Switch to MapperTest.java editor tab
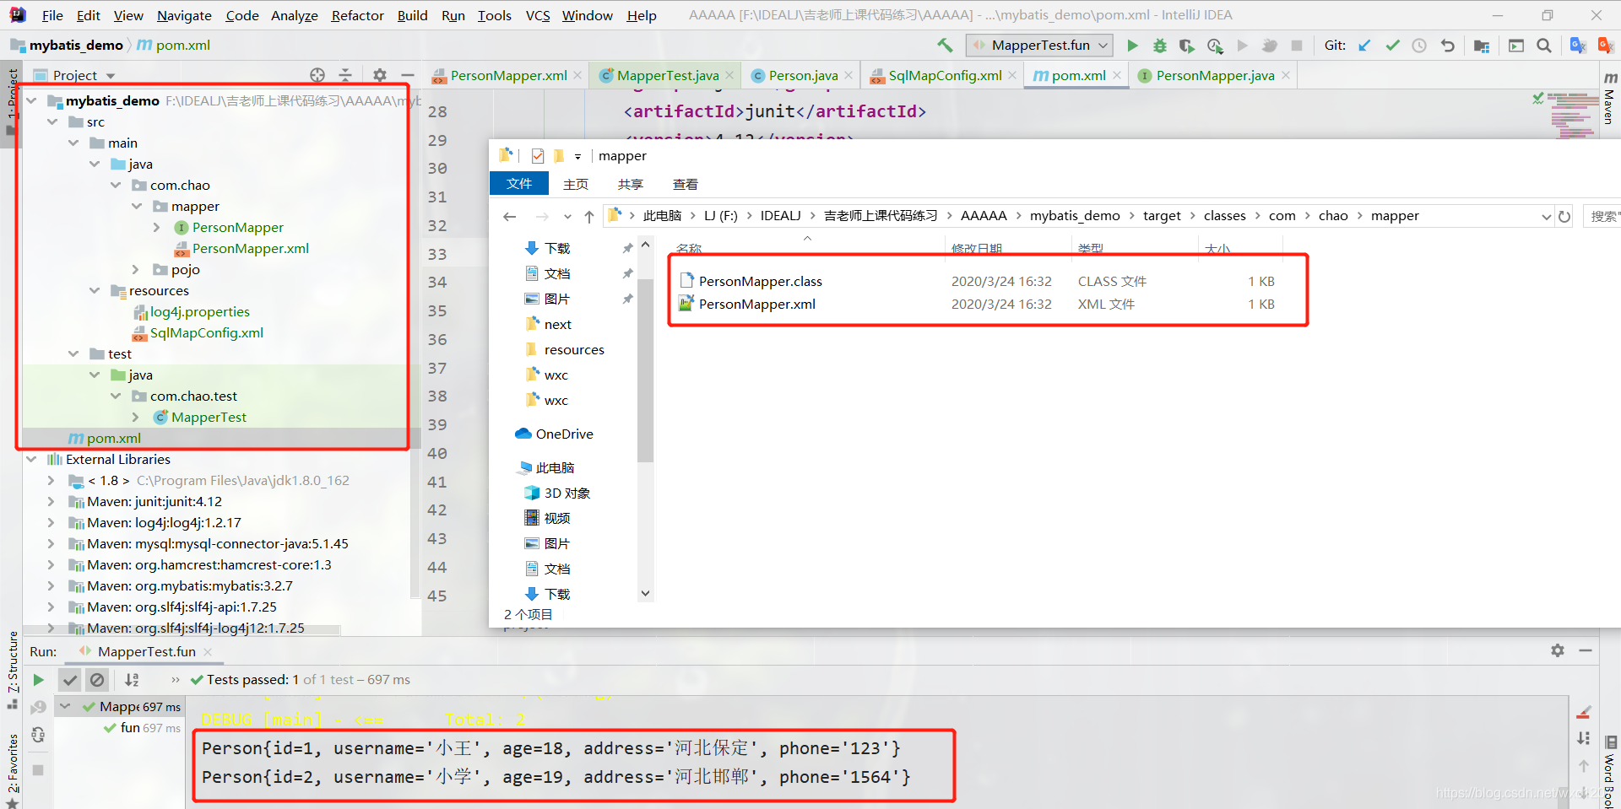1621x809 pixels. [x=667, y=76]
